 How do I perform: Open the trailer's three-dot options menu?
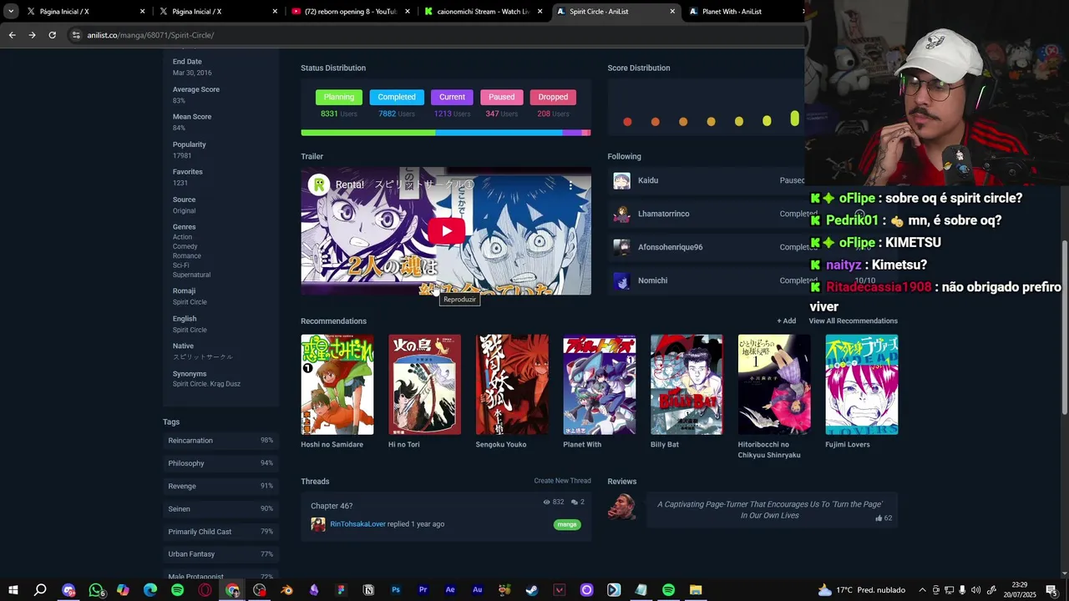[570, 185]
